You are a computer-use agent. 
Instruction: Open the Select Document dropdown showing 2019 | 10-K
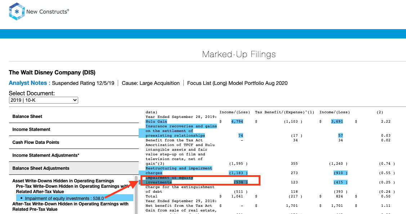point(44,100)
